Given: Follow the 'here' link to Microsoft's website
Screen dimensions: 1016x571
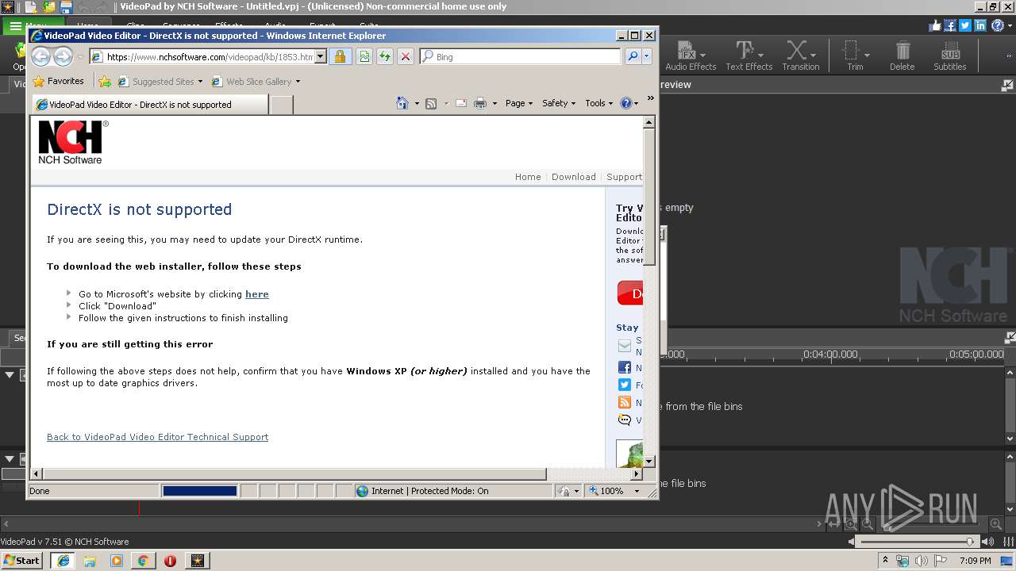Looking at the screenshot, I should point(257,294).
